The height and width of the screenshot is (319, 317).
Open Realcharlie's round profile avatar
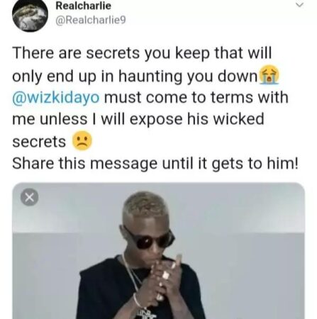click(x=30, y=16)
